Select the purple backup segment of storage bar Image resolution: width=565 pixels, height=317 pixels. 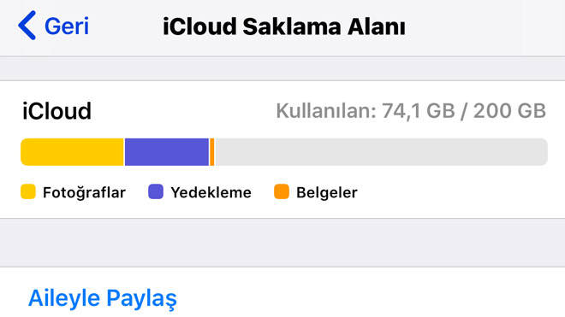(167, 152)
